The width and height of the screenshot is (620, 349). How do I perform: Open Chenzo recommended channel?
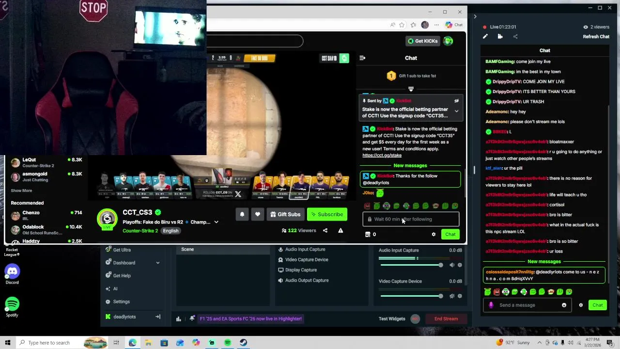pos(46,215)
